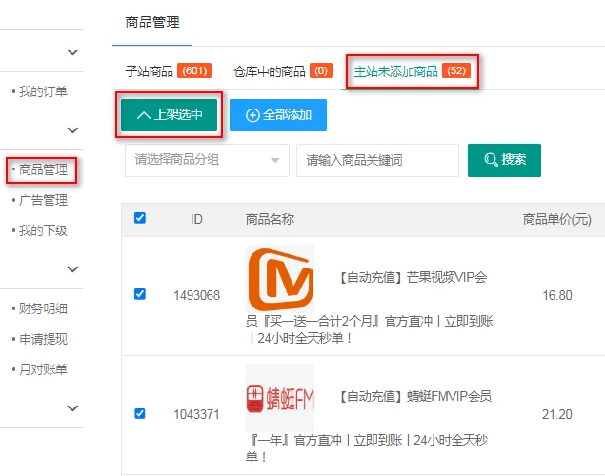The height and width of the screenshot is (476, 605).
Task: Click the price 21.20
Action: point(557,415)
